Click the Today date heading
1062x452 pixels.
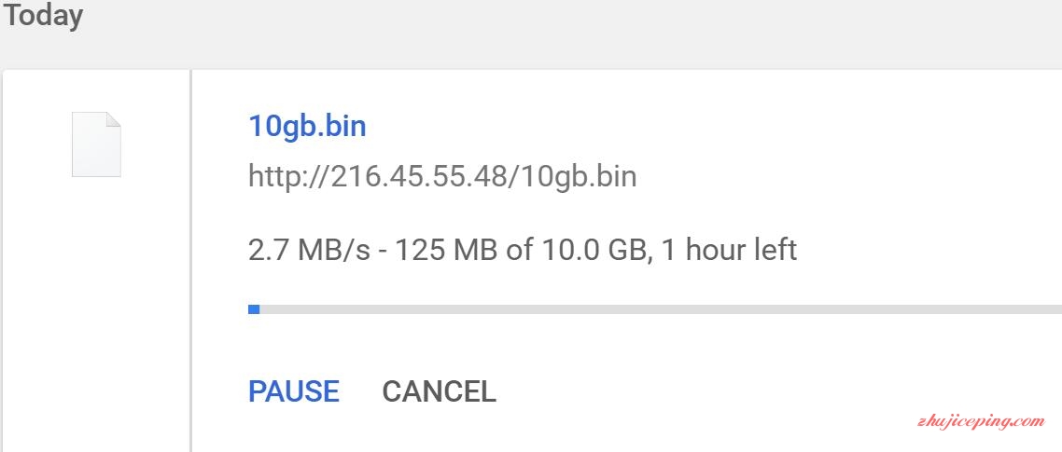[x=43, y=16]
